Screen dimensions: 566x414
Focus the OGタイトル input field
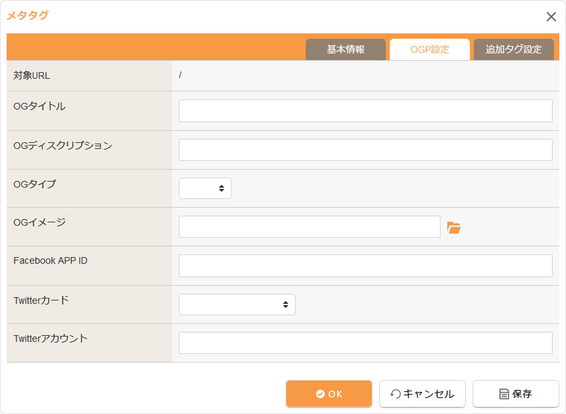click(x=366, y=111)
